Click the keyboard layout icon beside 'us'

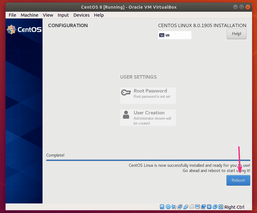coord(161,35)
